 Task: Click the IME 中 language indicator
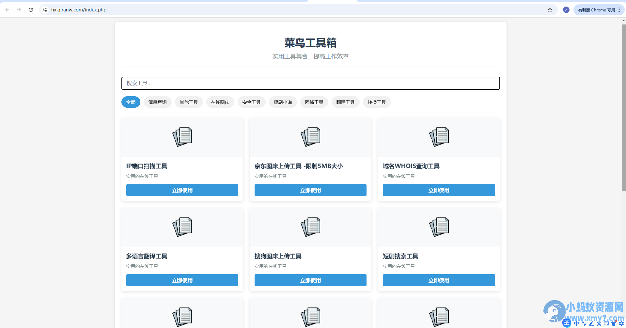tap(576, 323)
